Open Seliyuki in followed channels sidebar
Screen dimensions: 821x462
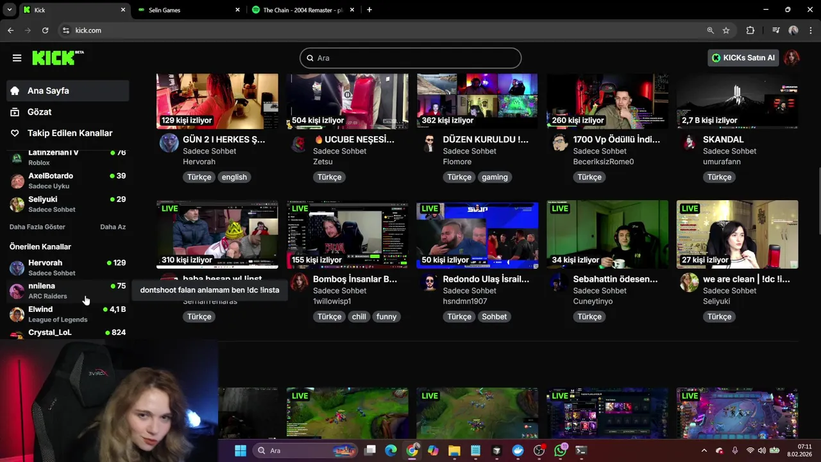click(x=68, y=204)
